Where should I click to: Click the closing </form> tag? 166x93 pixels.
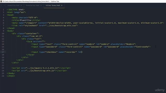(x=30, y=55)
